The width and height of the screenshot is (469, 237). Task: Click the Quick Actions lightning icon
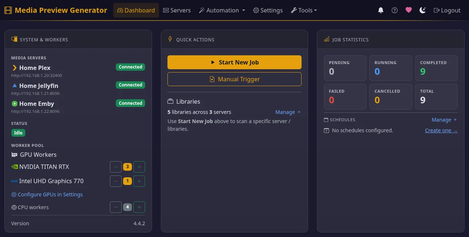point(170,39)
